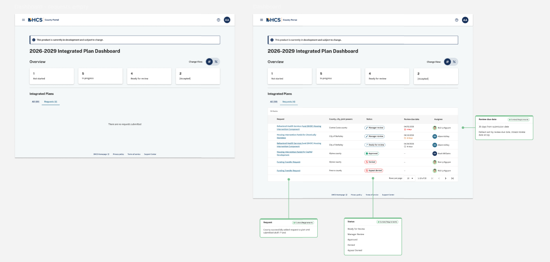Screen dimensions: 550x262
Task: Click Mai-Ly Nguyen avatar in Fresno county row
Action: [x=434, y=170]
